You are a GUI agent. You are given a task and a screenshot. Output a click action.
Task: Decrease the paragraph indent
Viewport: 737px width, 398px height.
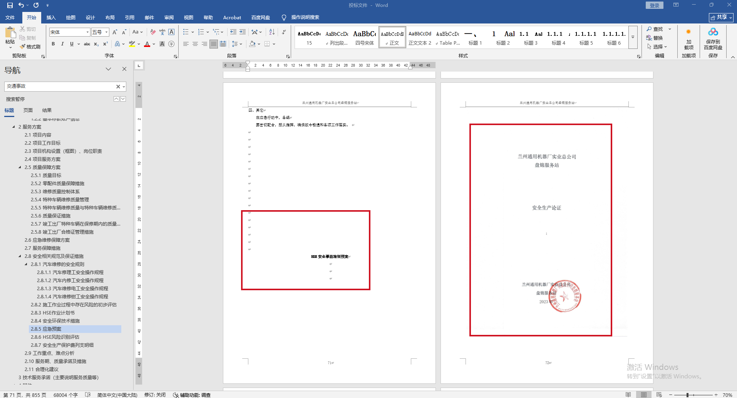point(233,32)
